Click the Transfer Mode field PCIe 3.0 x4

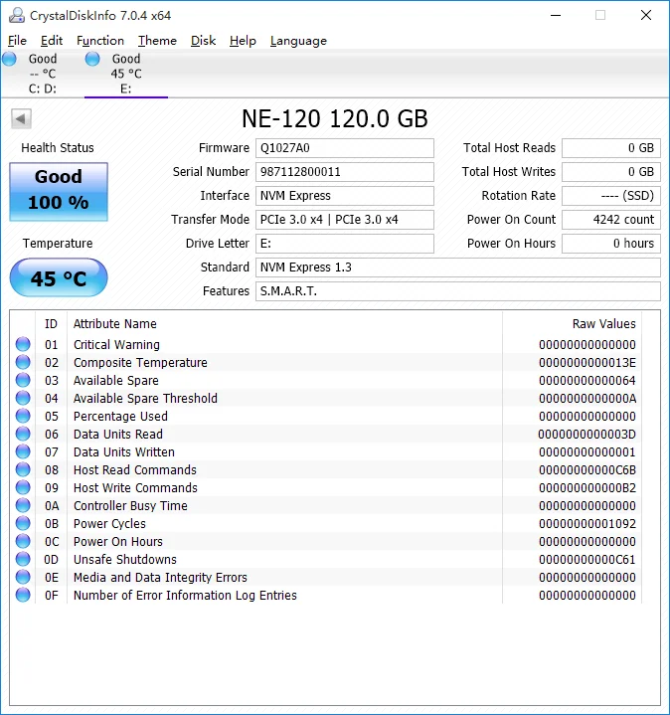pyautogui.click(x=345, y=220)
